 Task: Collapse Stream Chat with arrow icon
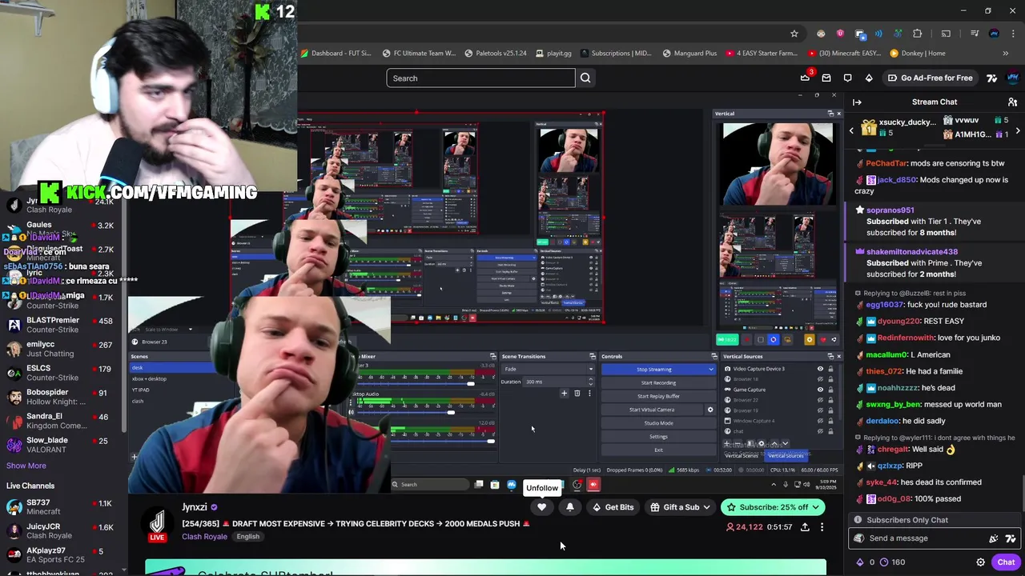(x=857, y=102)
